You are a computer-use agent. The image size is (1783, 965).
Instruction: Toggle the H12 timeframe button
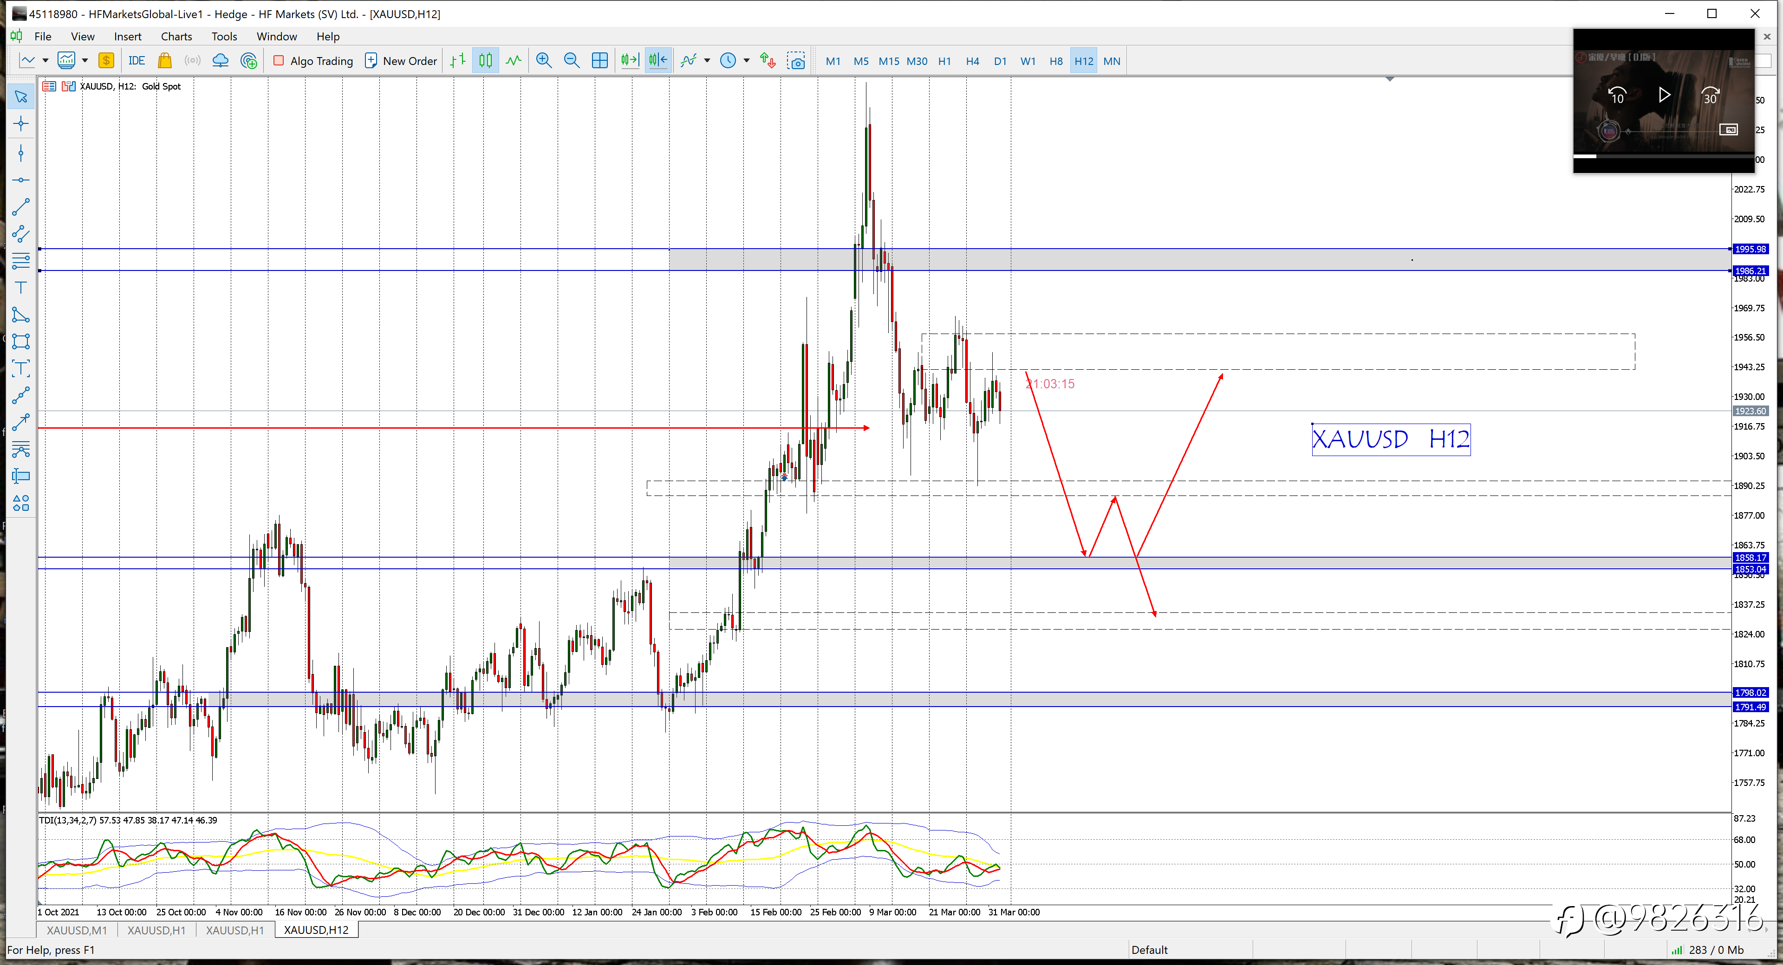(1083, 61)
